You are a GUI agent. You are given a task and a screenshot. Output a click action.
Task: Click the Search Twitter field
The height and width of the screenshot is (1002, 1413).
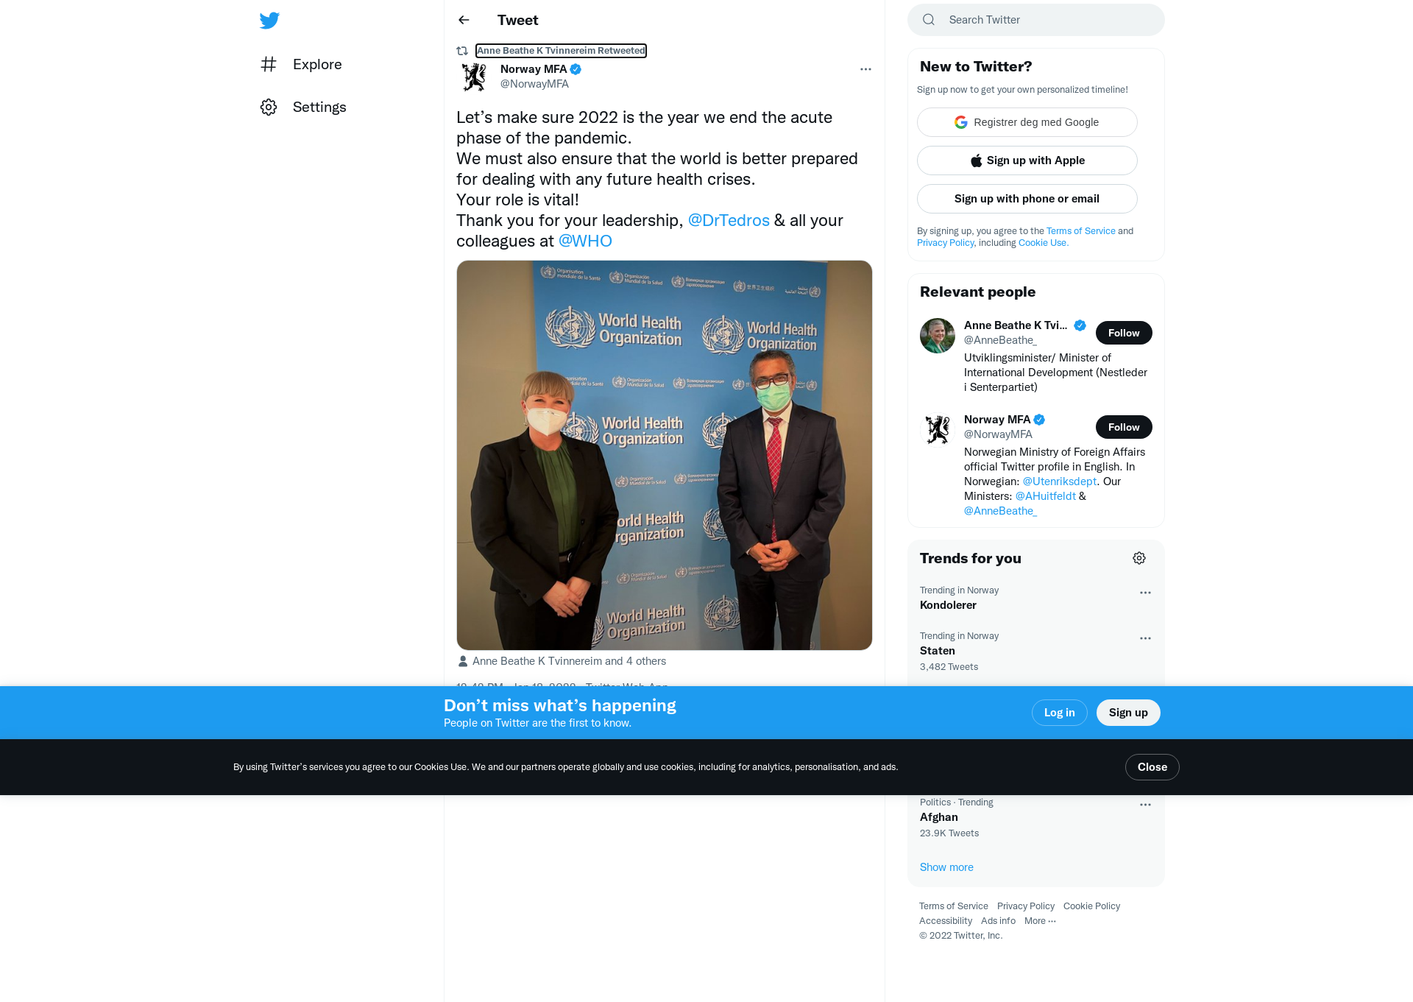pyautogui.click(x=1036, y=21)
